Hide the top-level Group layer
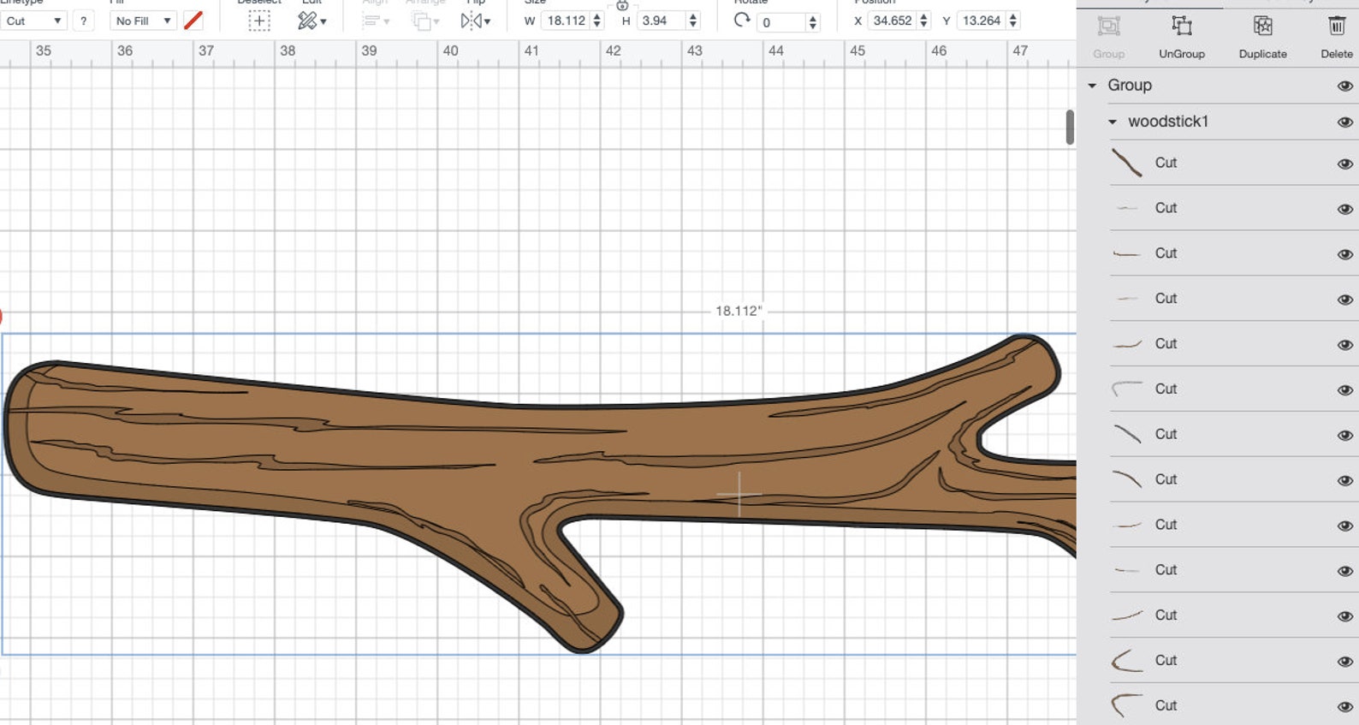The image size is (1359, 725). [1344, 86]
